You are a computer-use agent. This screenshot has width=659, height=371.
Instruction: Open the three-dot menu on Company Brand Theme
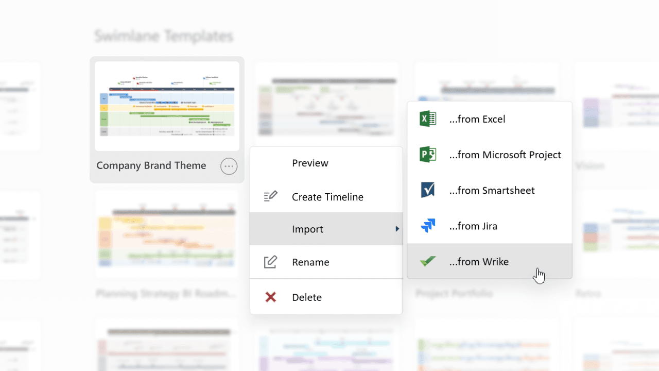point(229,166)
